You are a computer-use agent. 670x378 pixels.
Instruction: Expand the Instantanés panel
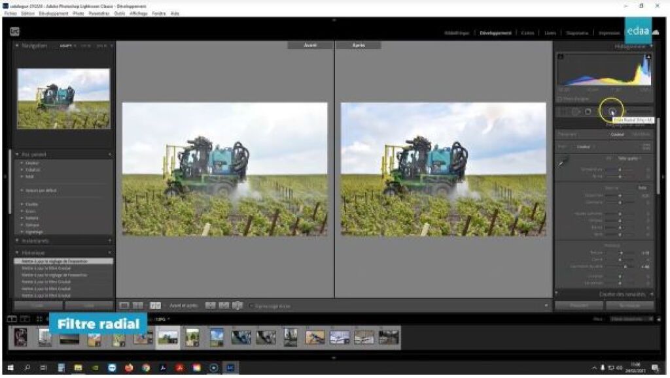click(x=18, y=241)
